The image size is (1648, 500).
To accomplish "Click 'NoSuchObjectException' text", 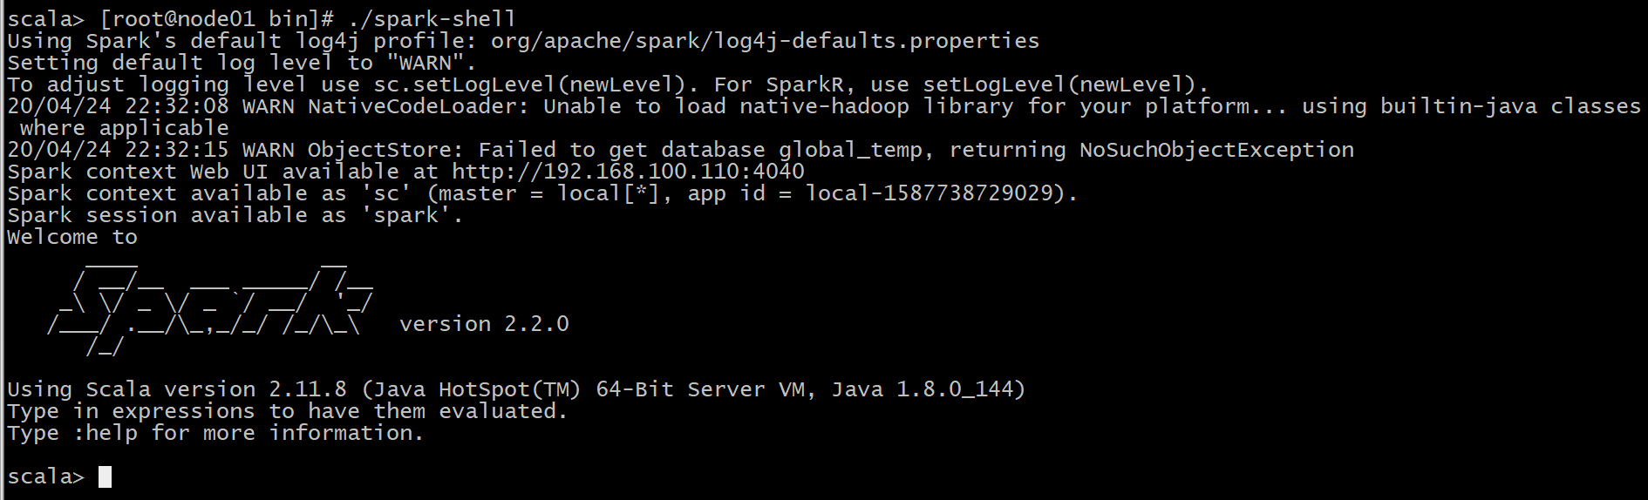I will (1216, 150).
